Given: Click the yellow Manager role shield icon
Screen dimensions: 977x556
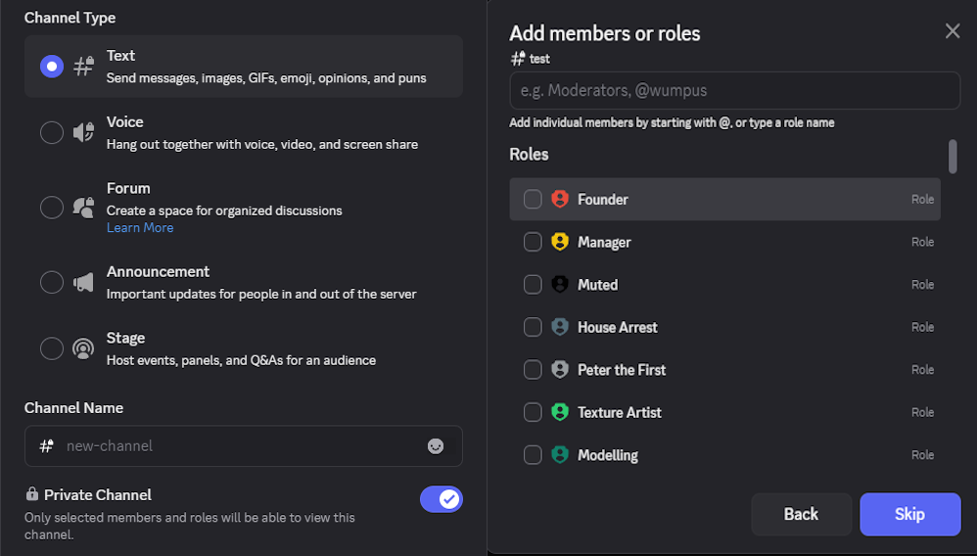Looking at the screenshot, I should (560, 242).
